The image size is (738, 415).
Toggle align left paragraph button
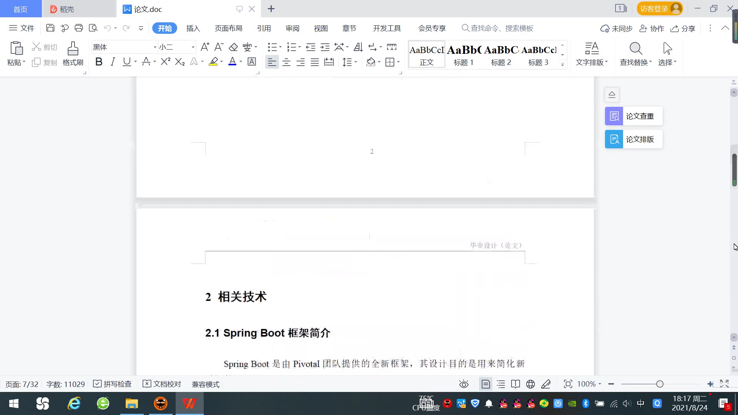tap(272, 62)
